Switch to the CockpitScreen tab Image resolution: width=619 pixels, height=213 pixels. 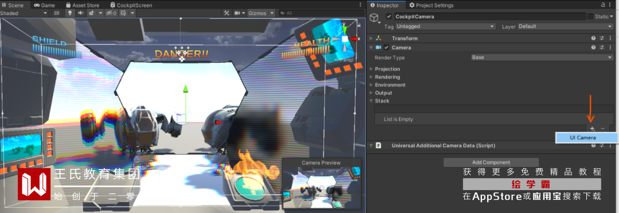pos(131,5)
